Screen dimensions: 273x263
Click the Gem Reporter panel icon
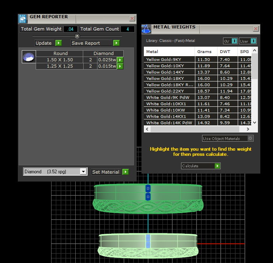click(x=23, y=19)
